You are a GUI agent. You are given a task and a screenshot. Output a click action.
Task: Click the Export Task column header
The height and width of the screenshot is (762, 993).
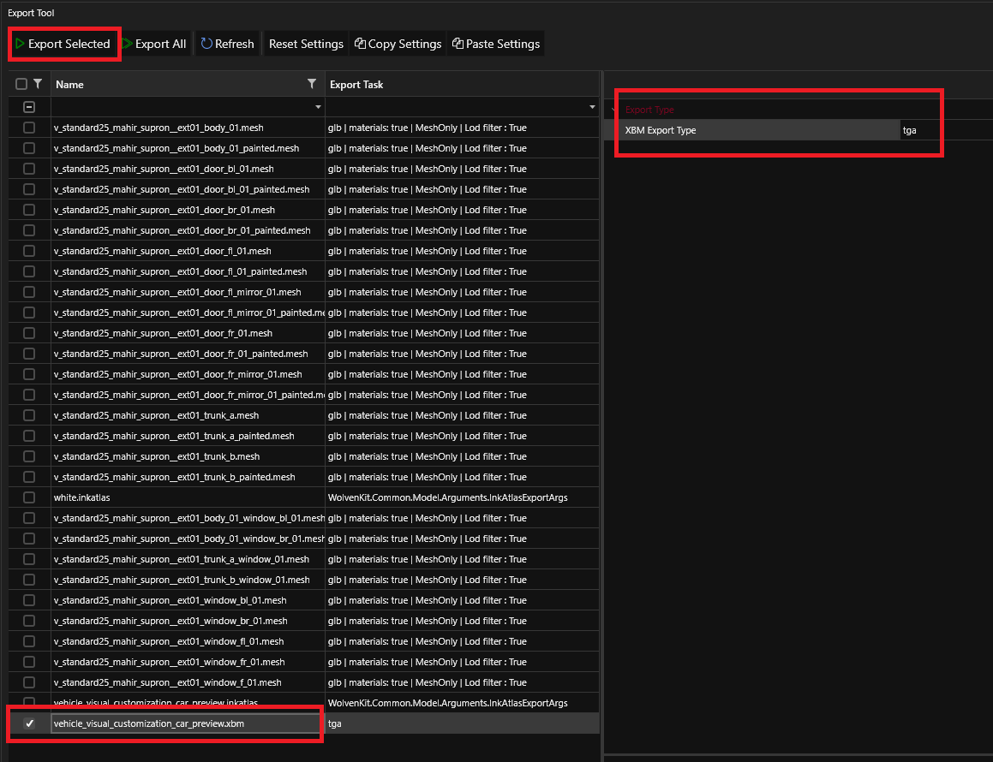pos(356,85)
